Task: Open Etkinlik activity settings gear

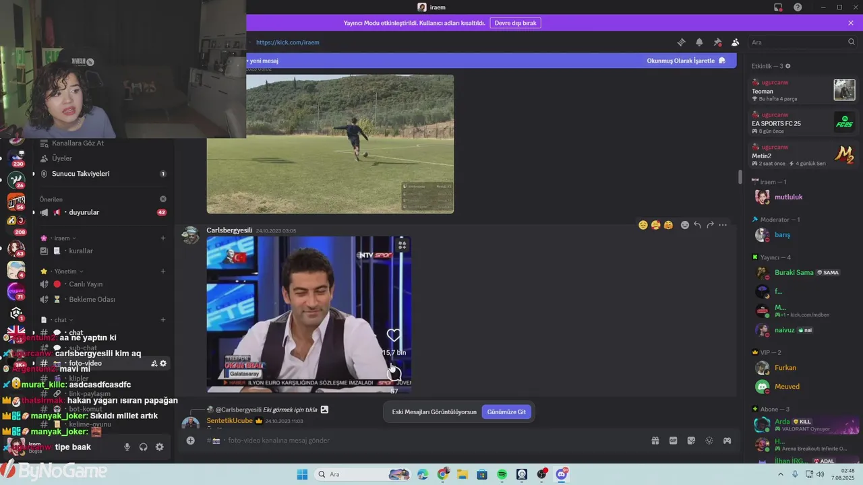Action: coord(787,66)
